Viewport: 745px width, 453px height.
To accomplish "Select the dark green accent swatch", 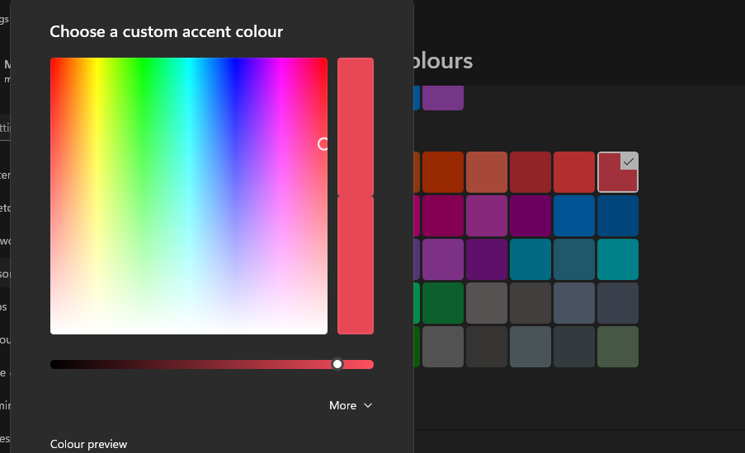I will click(x=443, y=303).
